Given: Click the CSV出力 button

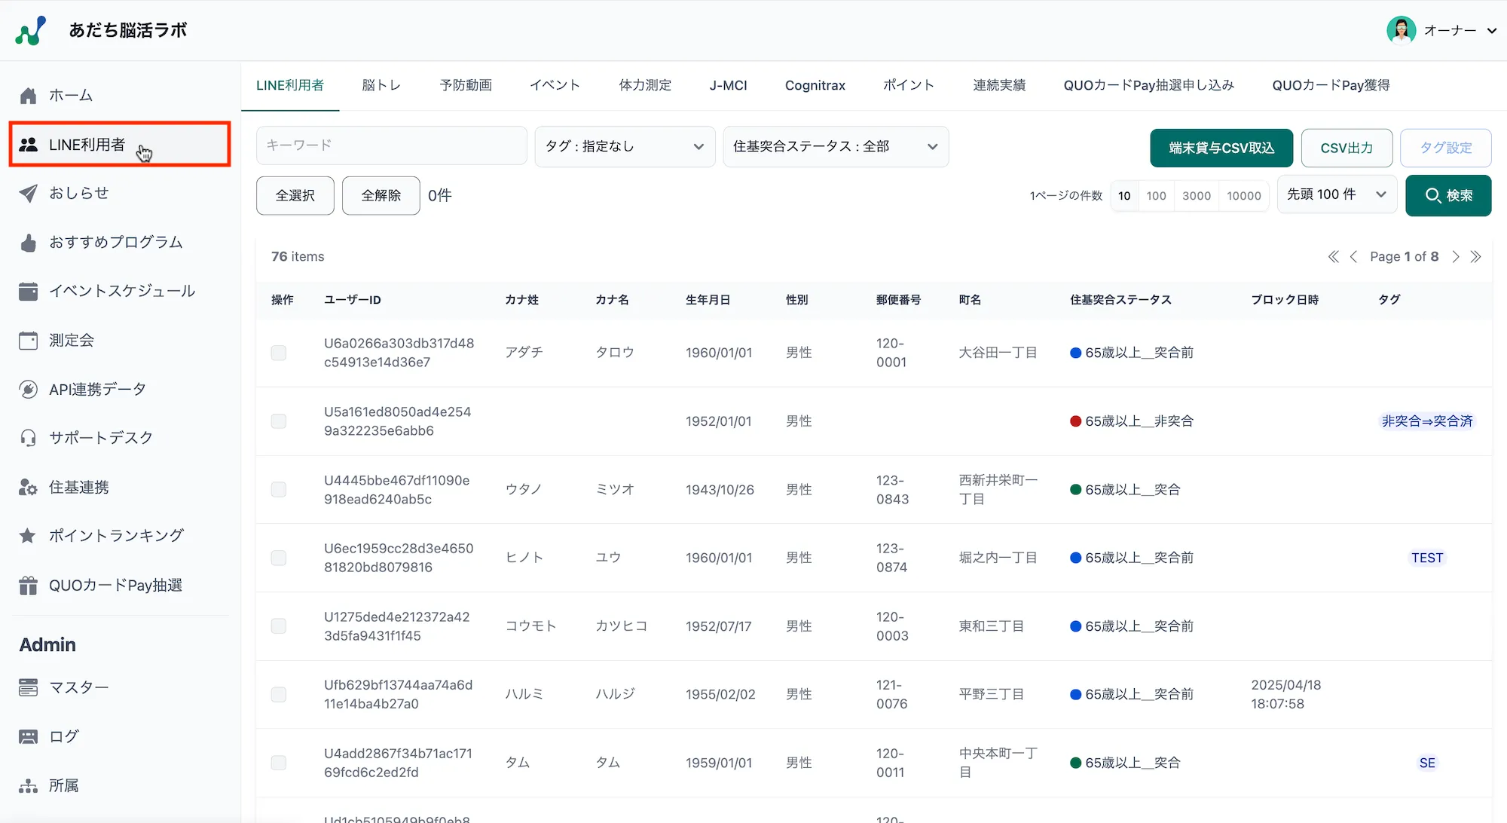Looking at the screenshot, I should pos(1347,148).
